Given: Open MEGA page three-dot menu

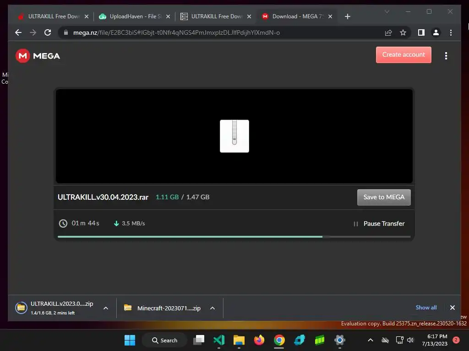Looking at the screenshot, I should (446, 56).
